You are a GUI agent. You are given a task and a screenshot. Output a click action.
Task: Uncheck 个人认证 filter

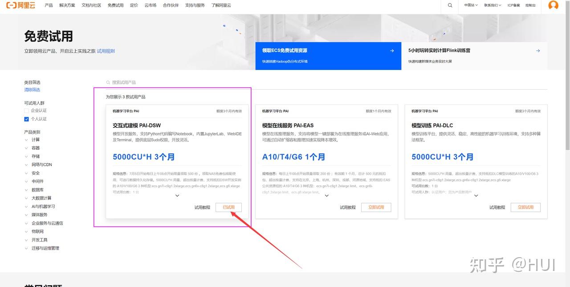click(25, 119)
